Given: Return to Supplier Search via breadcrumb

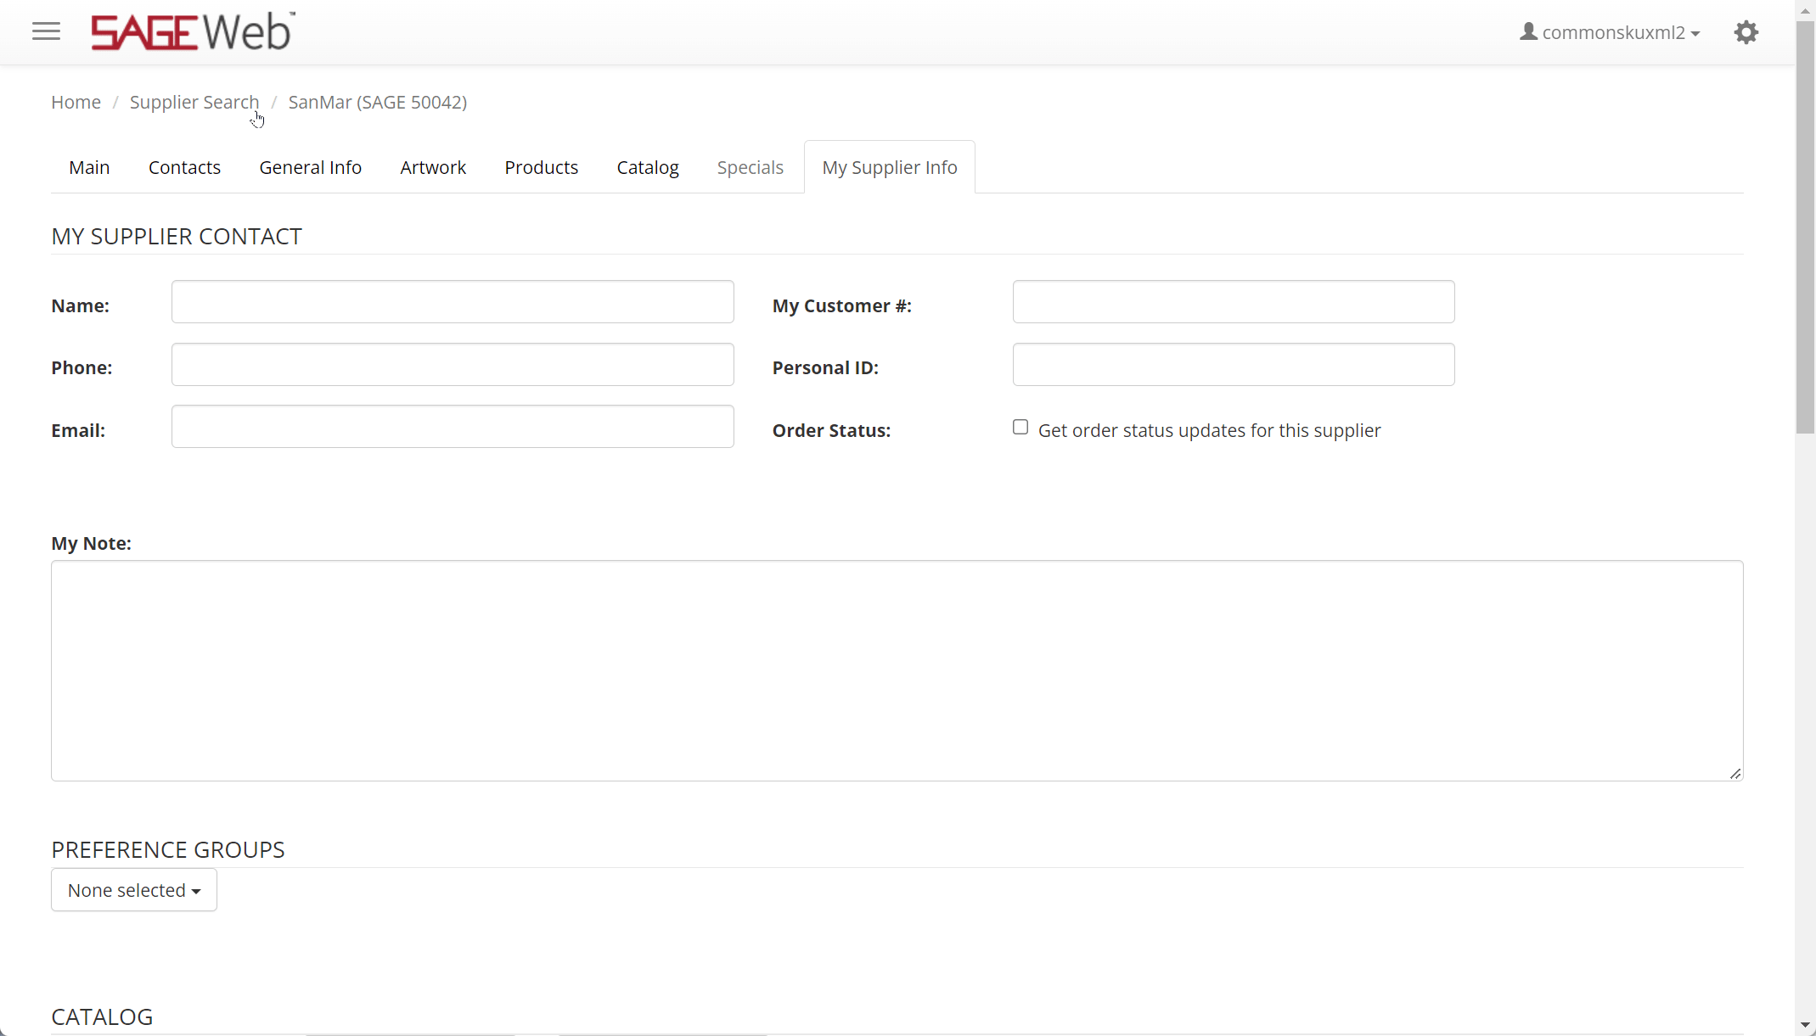Looking at the screenshot, I should 194,102.
